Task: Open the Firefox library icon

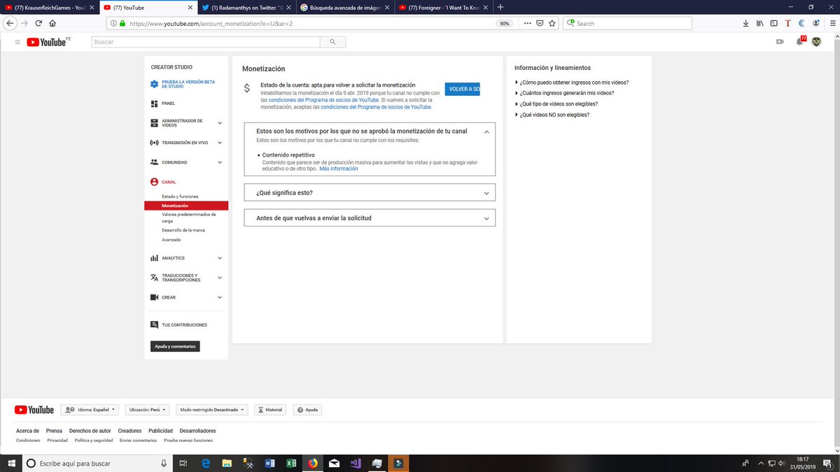Action: 759,23
